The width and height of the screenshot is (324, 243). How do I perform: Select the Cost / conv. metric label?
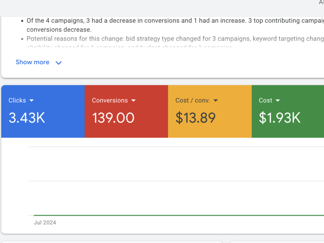[x=192, y=100]
